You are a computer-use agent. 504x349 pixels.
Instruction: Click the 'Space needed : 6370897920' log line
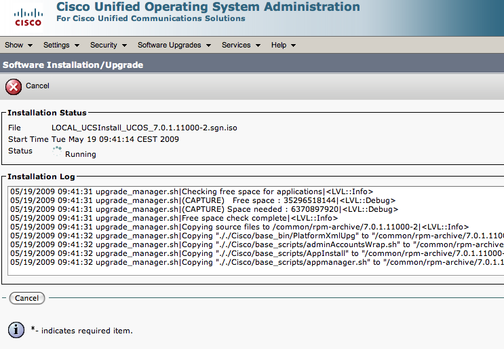tap(204, 209)
